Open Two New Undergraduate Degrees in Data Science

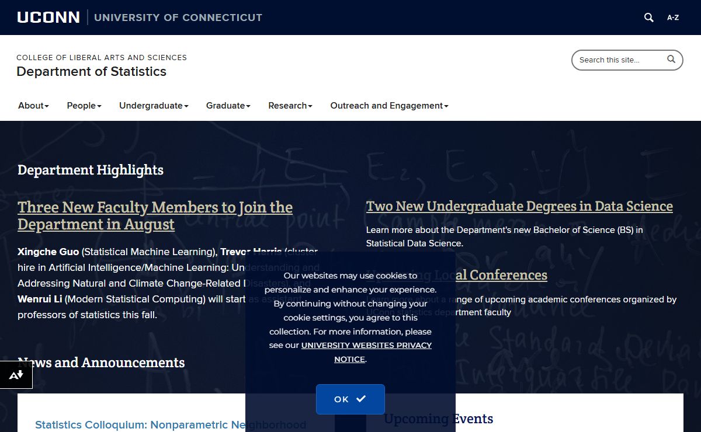pos(519,206)
